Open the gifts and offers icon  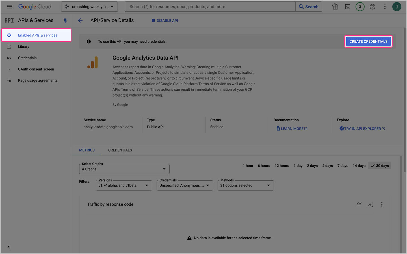tap(335, 6)
